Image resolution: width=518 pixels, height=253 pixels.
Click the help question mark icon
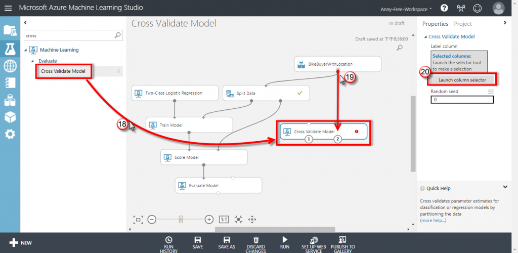tap(444, 8)
